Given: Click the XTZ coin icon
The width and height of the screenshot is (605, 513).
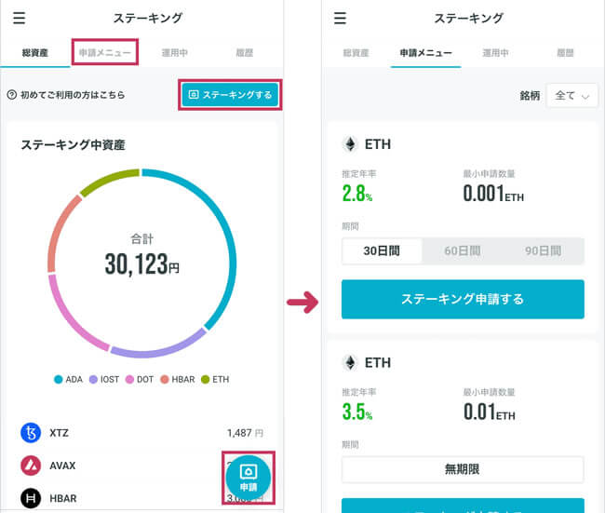Looking at the screenshot, I should tap(31, 433).
